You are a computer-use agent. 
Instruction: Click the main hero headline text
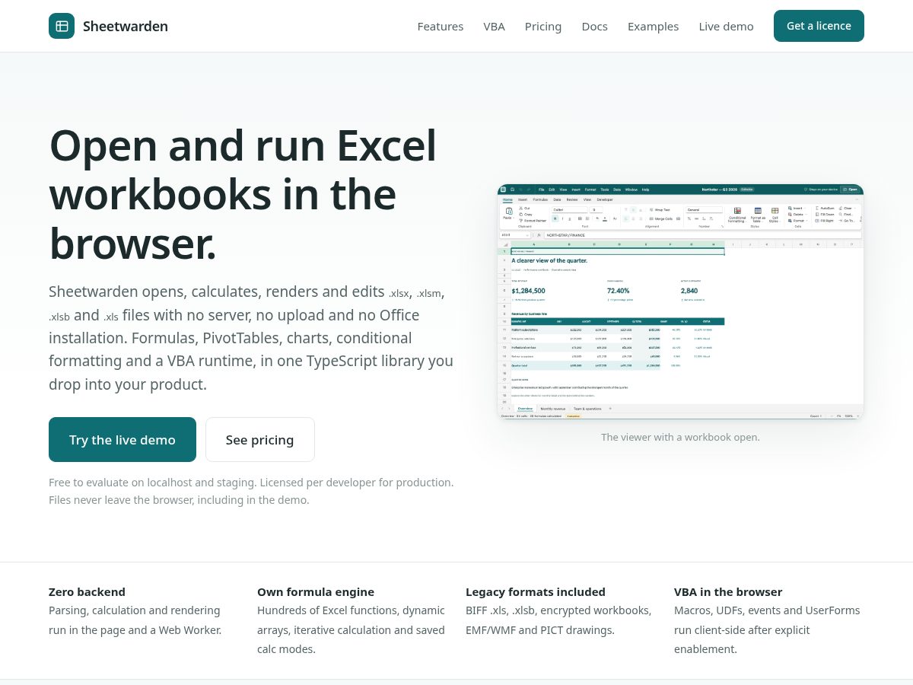(x=243, y=194)
